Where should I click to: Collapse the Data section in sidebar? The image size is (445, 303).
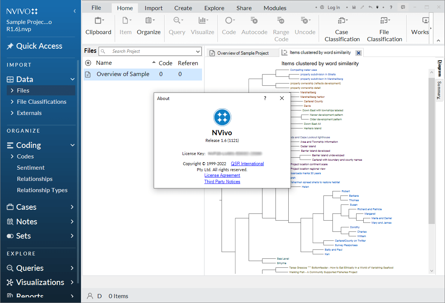click(x=72, y=79)
